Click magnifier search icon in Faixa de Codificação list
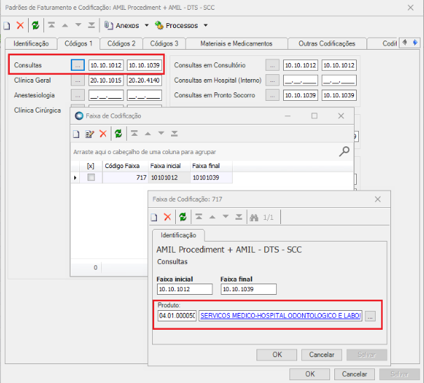This screenshot has height=383, width=424. point(344,151)
